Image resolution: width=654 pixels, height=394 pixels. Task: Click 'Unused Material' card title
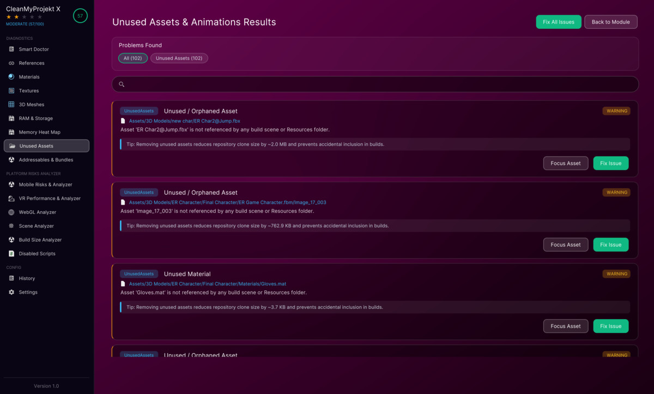pyautogui.click(x=187, y=274)
